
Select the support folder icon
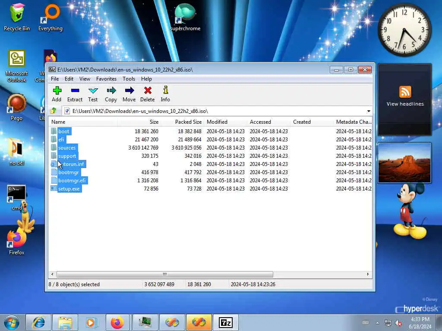tap(54, 156)
